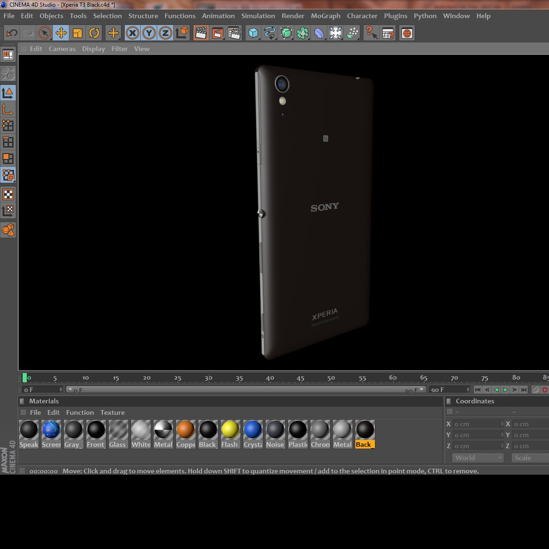Select the Glass material thumbnail
The width and height of the screenshot is (549, 549).
pyautogui.click(x=118, y=430)
